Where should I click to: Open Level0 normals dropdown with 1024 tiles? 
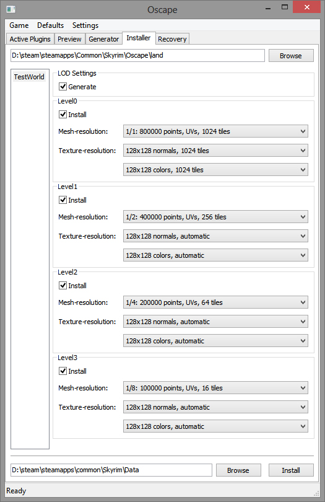[215, 151]
